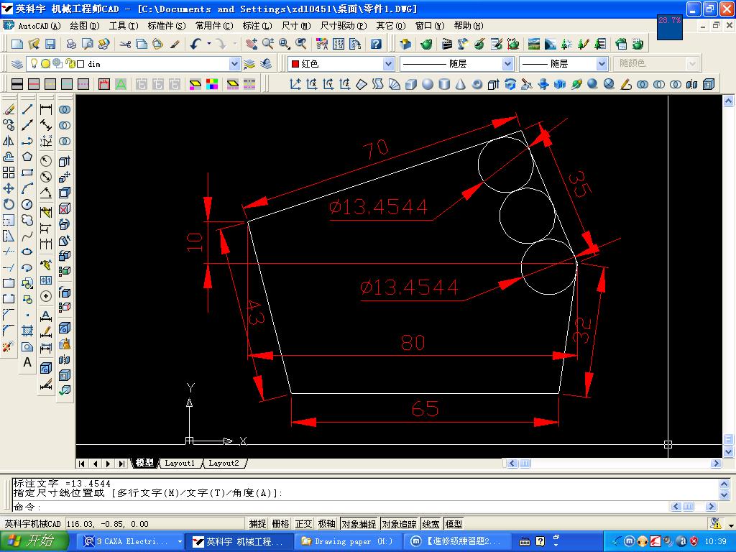This screenshot has height=552, width=736.
Task: Click the multicolor layer color palette icon
Action: point(212,84)
